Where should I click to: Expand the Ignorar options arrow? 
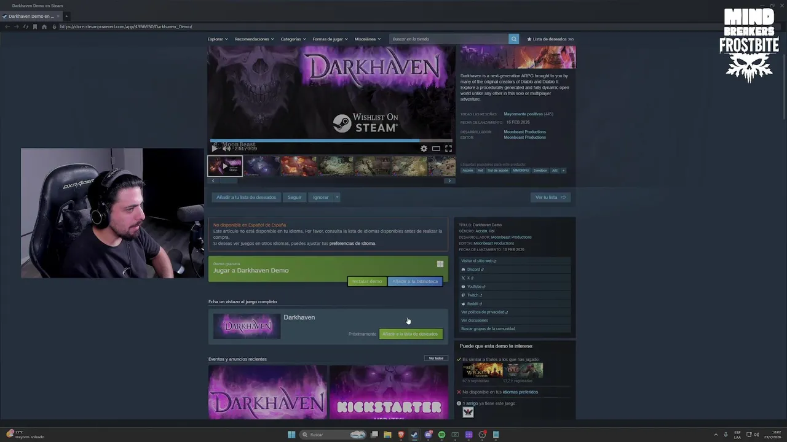pyautogui.click(x=337, y=197)
